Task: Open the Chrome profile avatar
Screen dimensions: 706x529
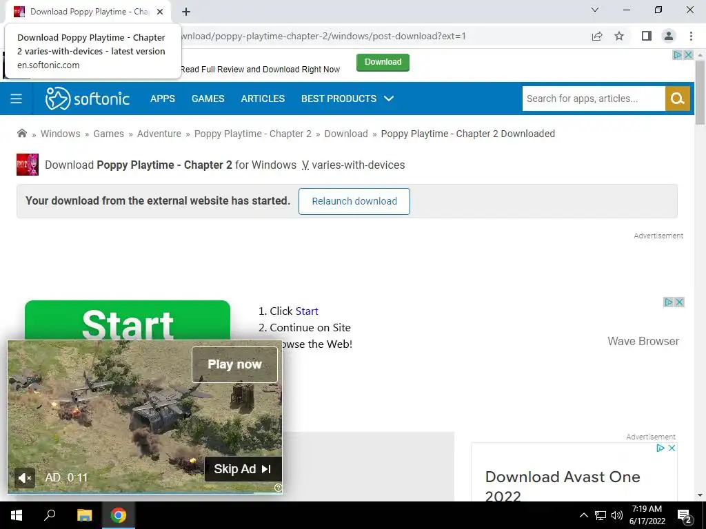Action: point(669,36)
